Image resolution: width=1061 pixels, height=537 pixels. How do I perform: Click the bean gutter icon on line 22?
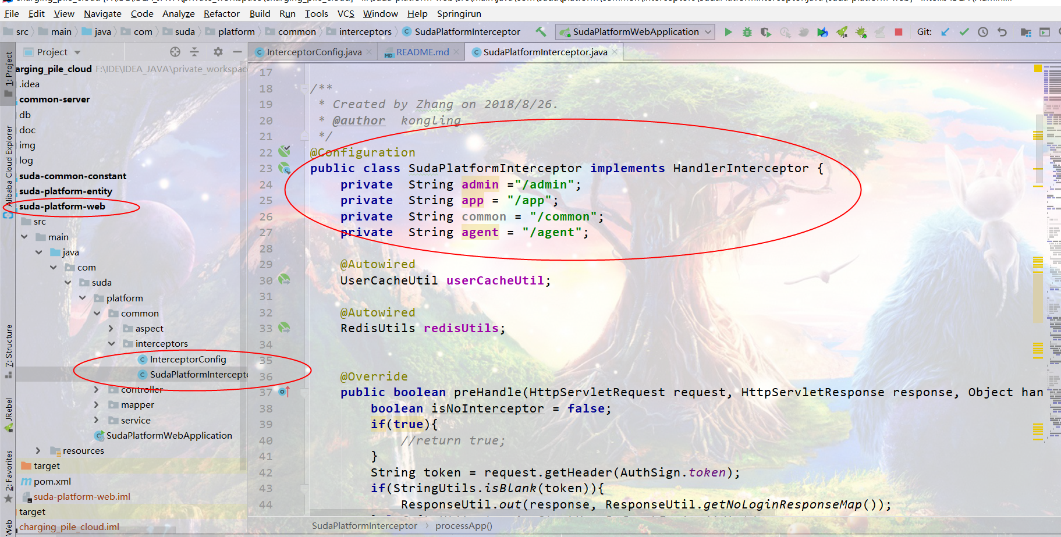(284, 152)
